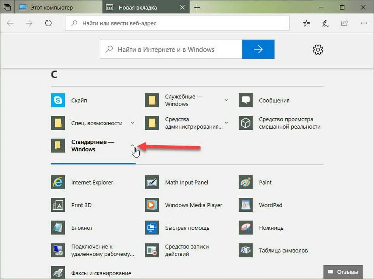Open the Math Input Panel icon

pos(152,182)
